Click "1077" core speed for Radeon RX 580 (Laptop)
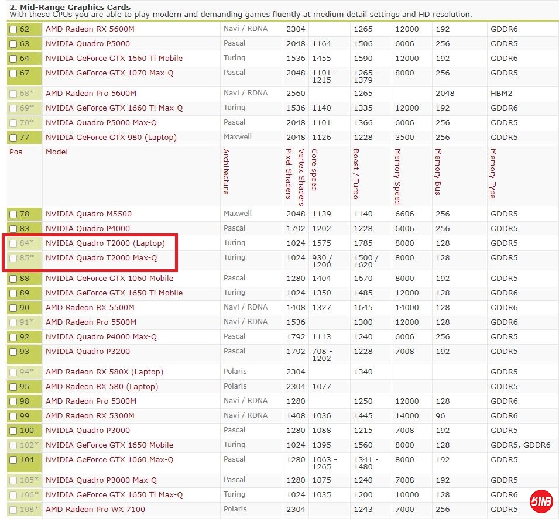 click(321, 387)
